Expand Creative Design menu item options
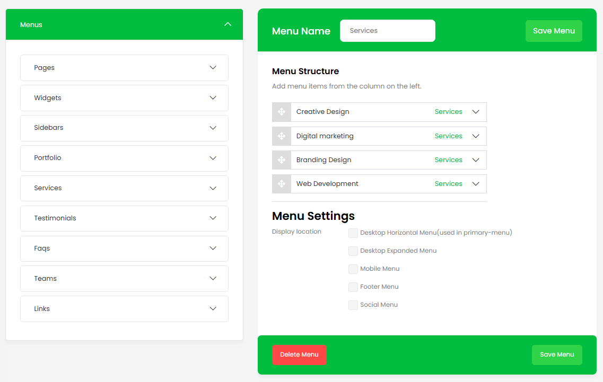Viewport: 603px width, 382px height. (476, 112)
